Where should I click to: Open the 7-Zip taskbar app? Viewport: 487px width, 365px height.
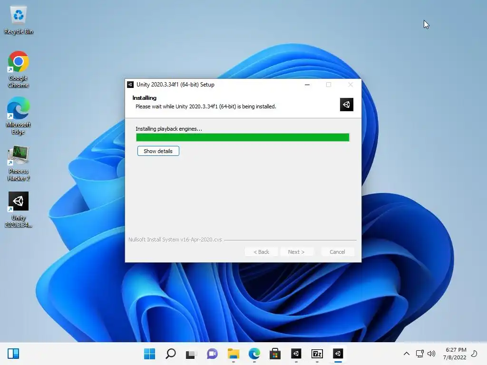[317, 354]
